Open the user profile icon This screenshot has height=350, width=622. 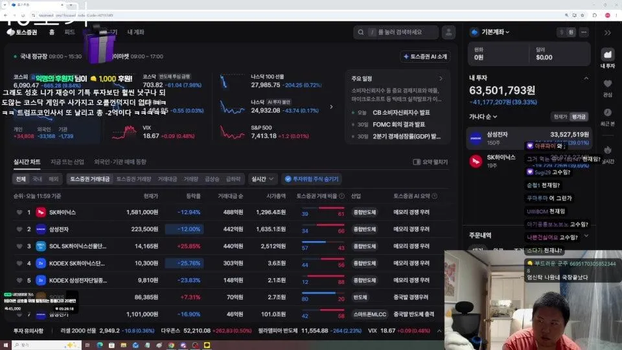coord(448,32)
